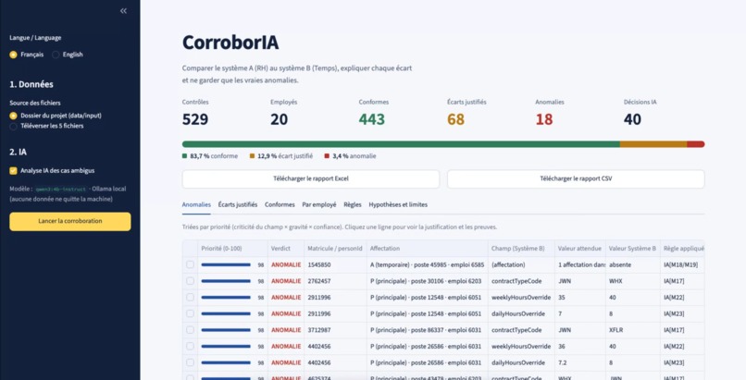746x380 pixels.
Task: Sort by Matricule / personId column header
Action: (x=335, y=249)
